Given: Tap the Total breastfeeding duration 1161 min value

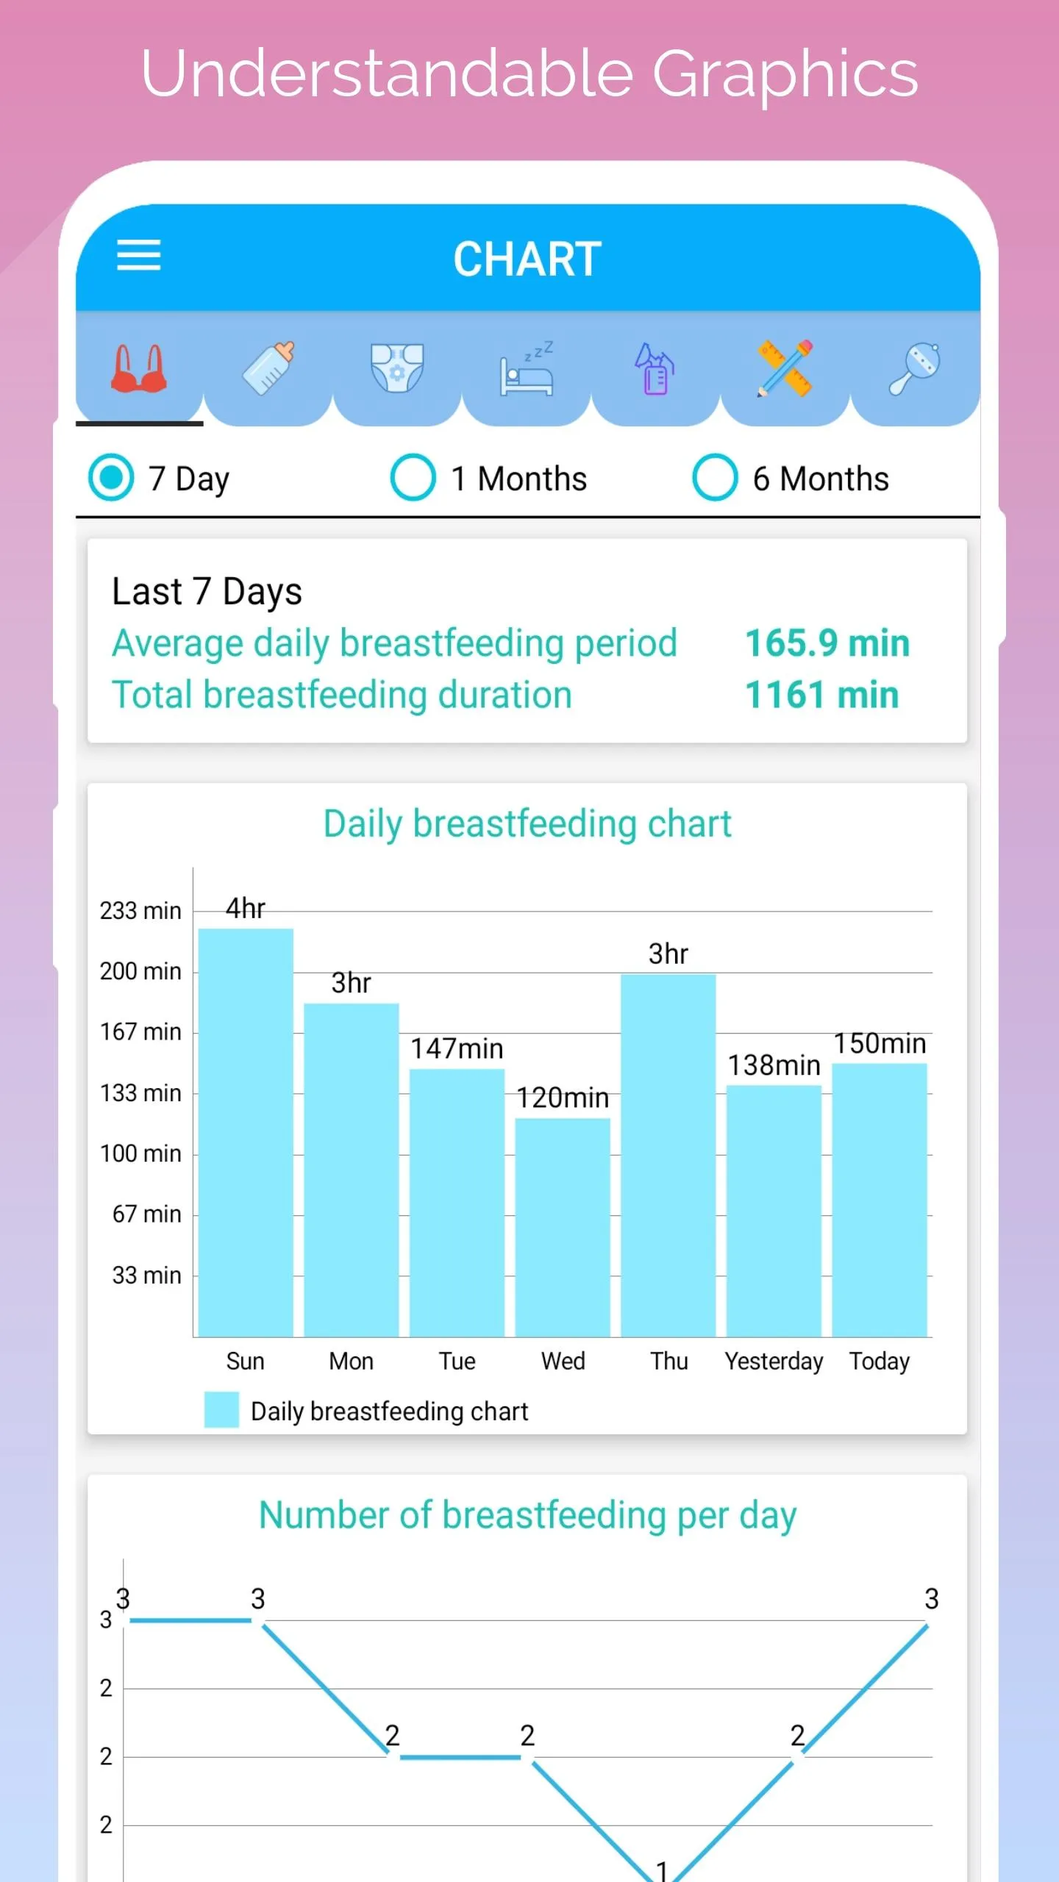Looking at the screenshot, I should (x=821, y=695).
